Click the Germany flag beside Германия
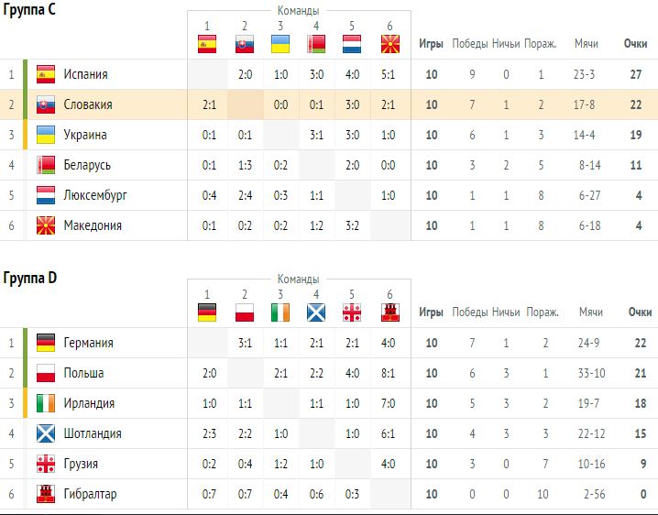The width and height of the screenshot is (658, 515). pyautogui.click(x=45, y=344)
